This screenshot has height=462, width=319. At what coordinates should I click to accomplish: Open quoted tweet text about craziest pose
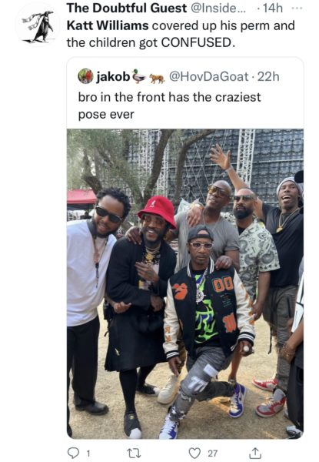click(169, 105)
